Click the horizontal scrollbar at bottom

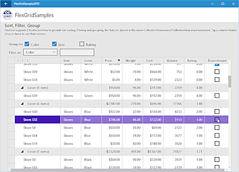(x=118, y=170)
